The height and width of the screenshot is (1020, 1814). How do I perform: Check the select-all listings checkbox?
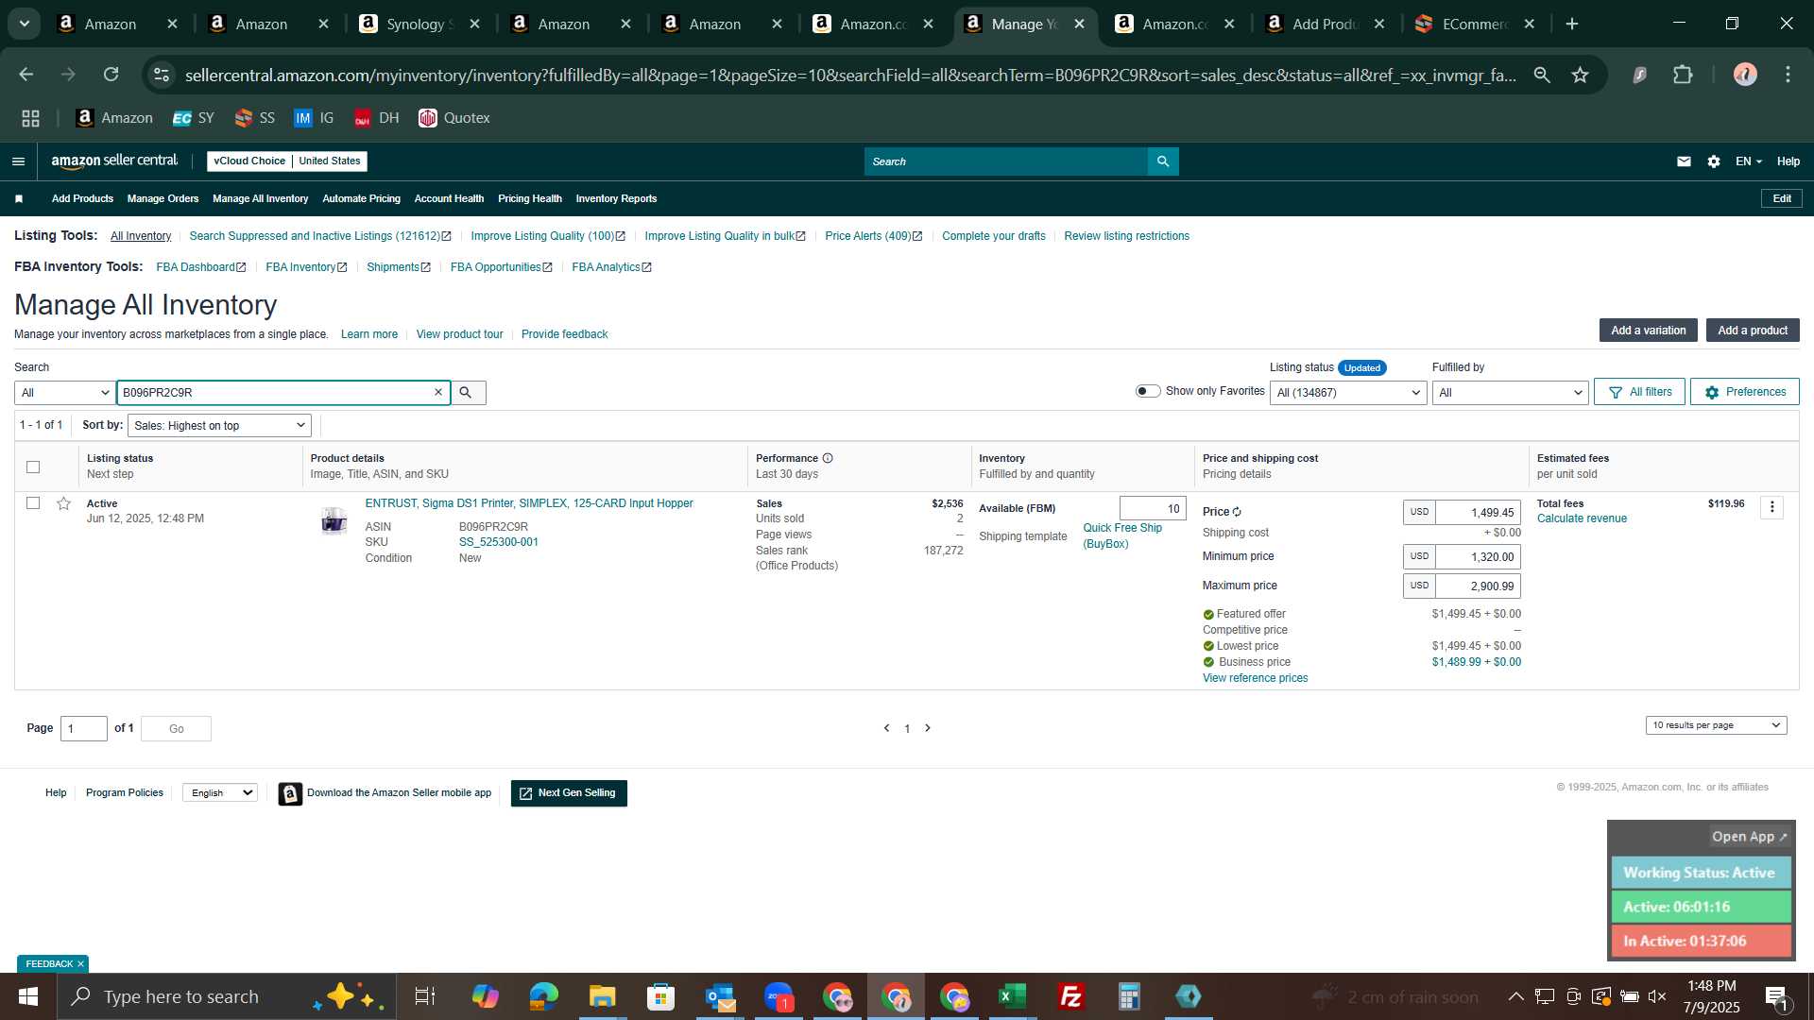(x=33, y=467)
